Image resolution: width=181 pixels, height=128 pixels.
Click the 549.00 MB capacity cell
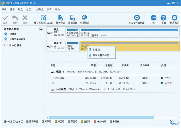click(x=90, y=78)
